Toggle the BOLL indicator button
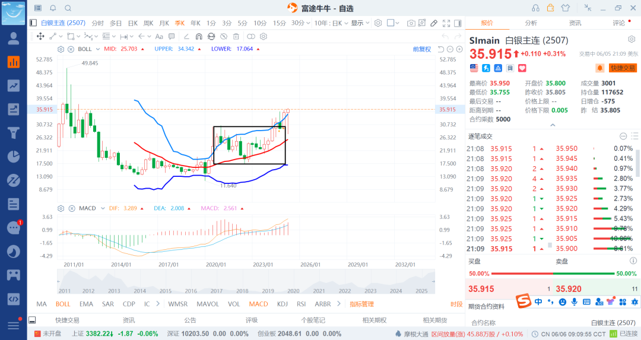641x340 pixels. pos(62,304)
